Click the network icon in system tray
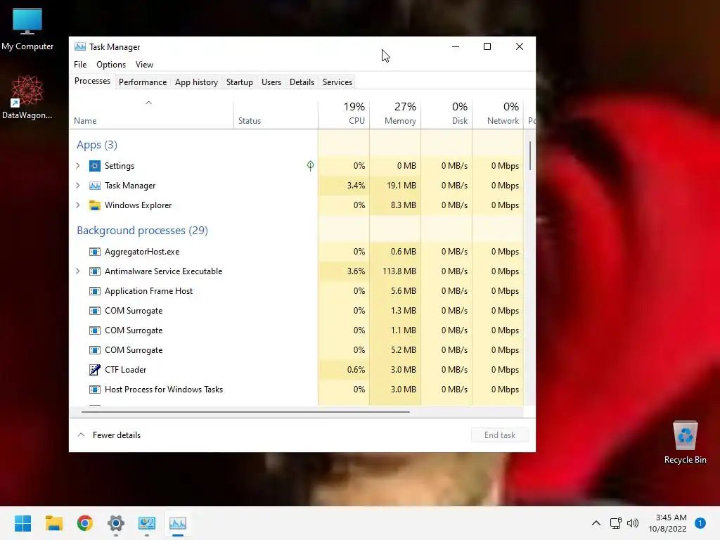Image resolution: width=720 pixels, height=540 pixels. (616, 523)
